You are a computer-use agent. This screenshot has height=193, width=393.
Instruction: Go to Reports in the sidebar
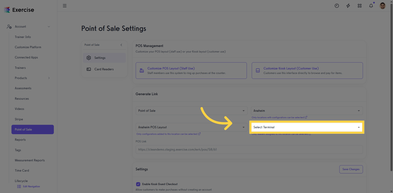pyautogui.click(x=20, y=140)
